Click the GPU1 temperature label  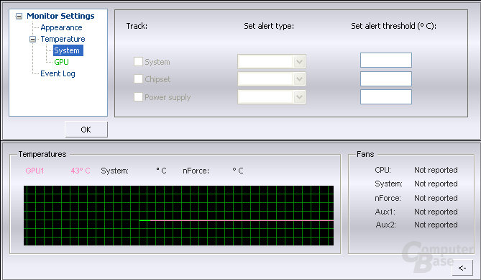[35, 171]
